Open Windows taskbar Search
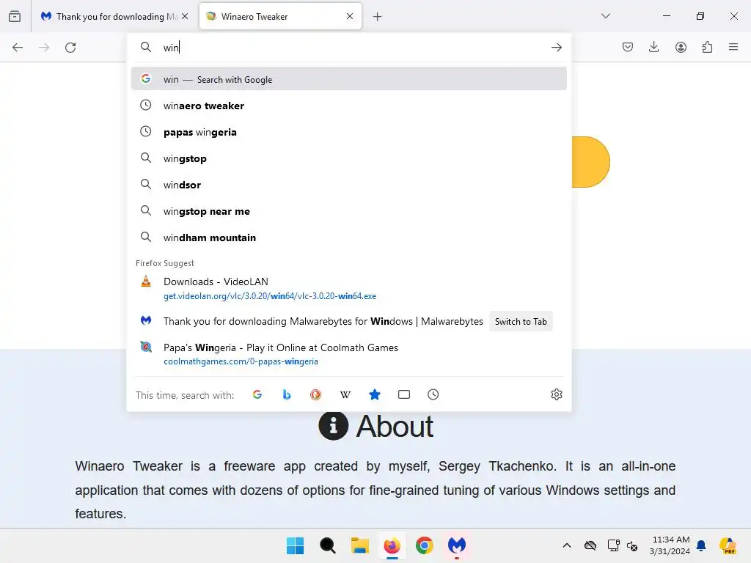The width and height of the screenshot is (751, 563). [328, 545]
